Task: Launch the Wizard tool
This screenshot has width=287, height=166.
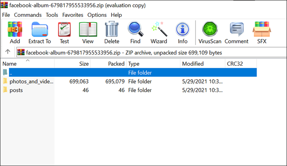Action: [x=159, y=33]
